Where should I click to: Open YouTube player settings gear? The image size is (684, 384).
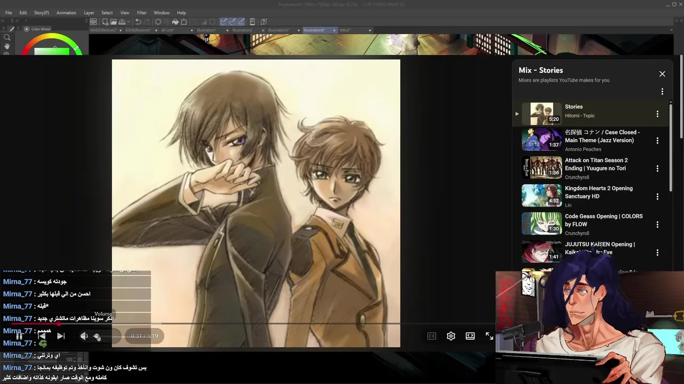click(x=451, y=336)
